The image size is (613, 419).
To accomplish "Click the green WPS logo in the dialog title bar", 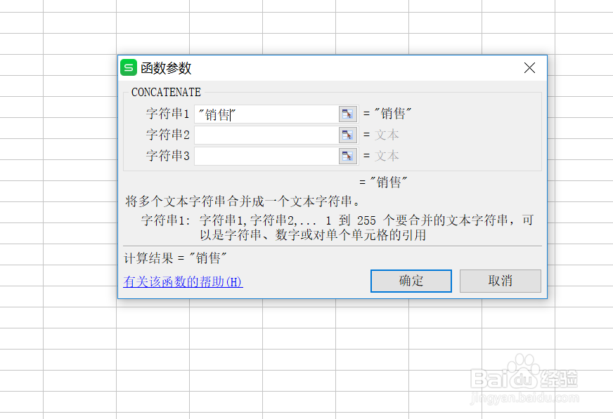I will coord(129,67).
